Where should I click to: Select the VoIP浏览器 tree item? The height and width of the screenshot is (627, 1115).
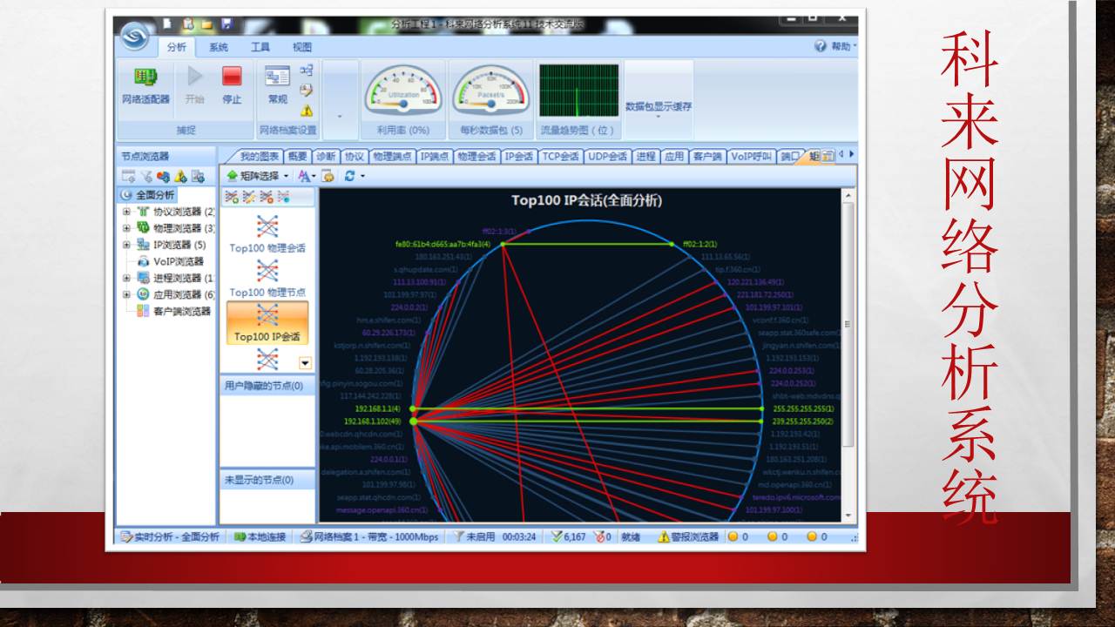(178, 261)
